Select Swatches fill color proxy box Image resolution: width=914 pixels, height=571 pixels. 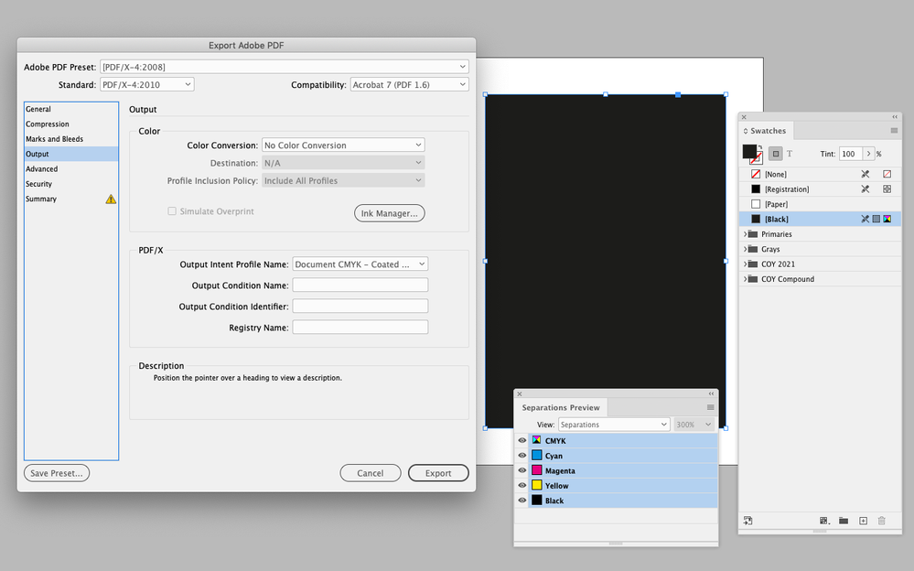pos(749,152)
